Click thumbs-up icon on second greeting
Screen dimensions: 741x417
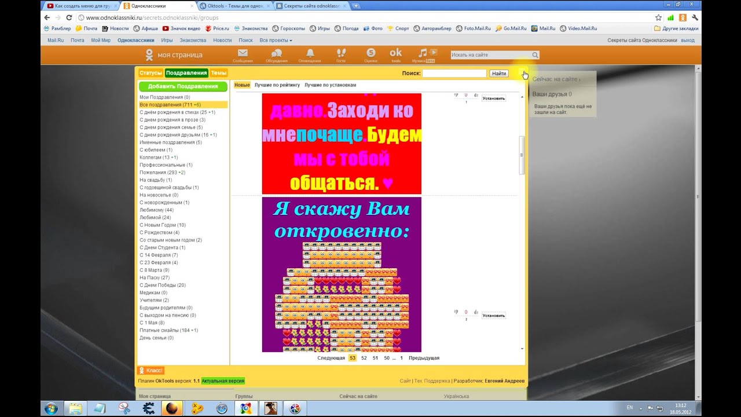[x=476, y=312]
